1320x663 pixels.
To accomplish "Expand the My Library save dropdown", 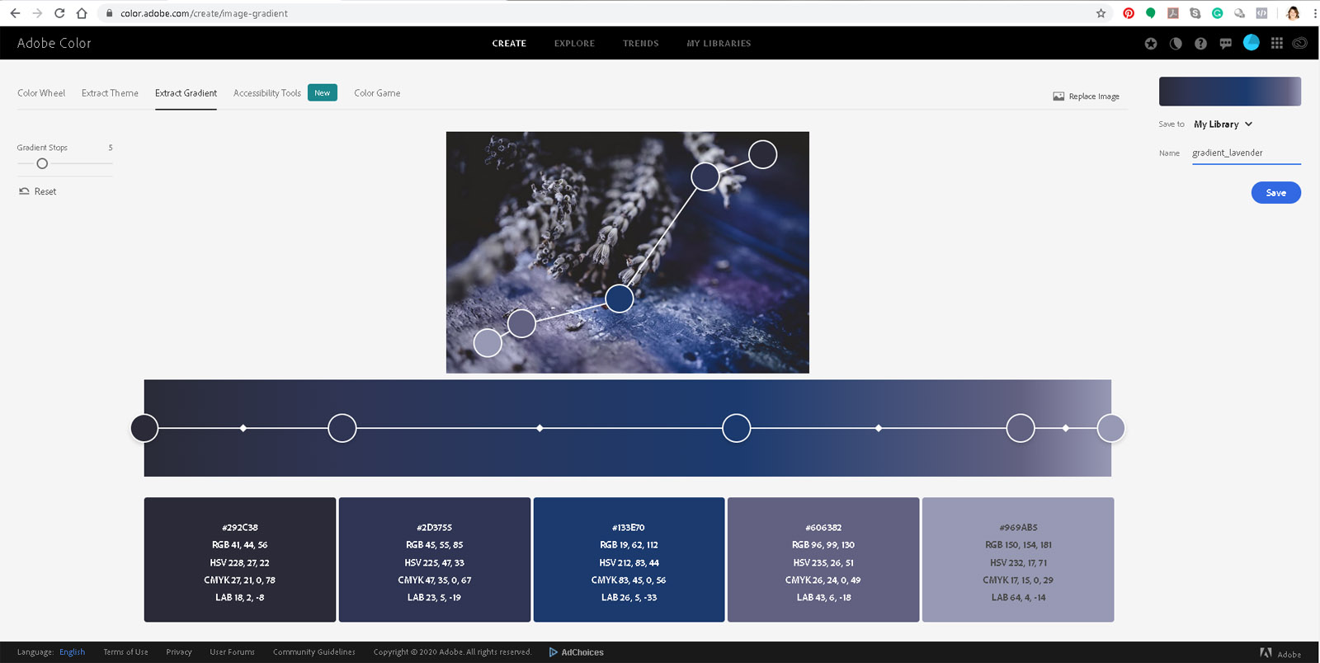I will pyautogui.click(x=1223, y=125).
